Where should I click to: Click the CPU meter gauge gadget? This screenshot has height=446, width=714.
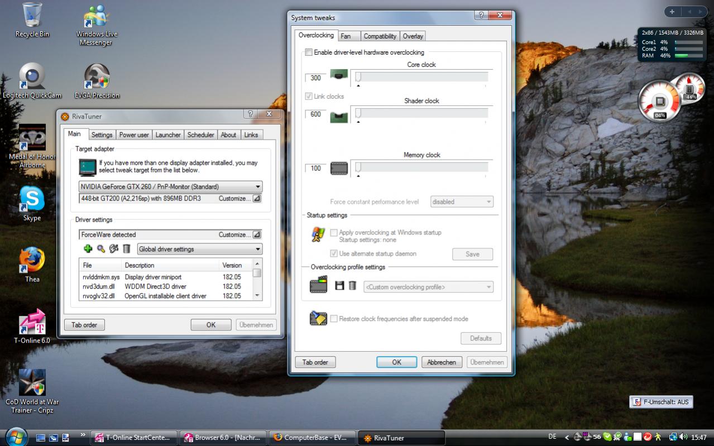click(x=660, y=101)
